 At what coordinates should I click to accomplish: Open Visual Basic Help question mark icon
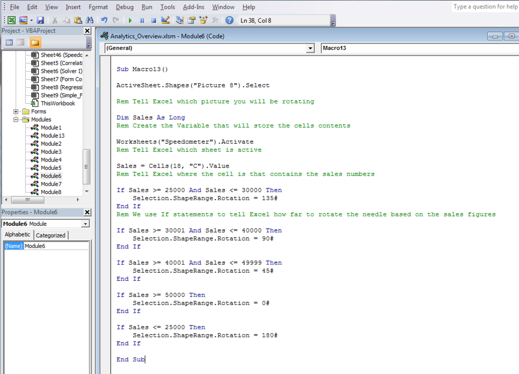[x=230, y=20]
